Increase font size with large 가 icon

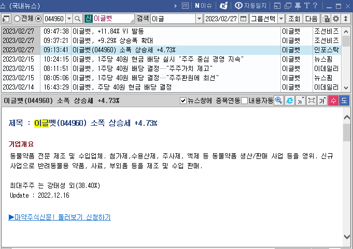(x=322, y=100)
